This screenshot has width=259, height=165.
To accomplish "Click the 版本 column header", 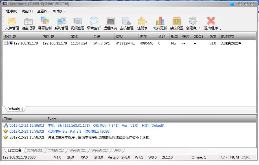I will (214, 36).
